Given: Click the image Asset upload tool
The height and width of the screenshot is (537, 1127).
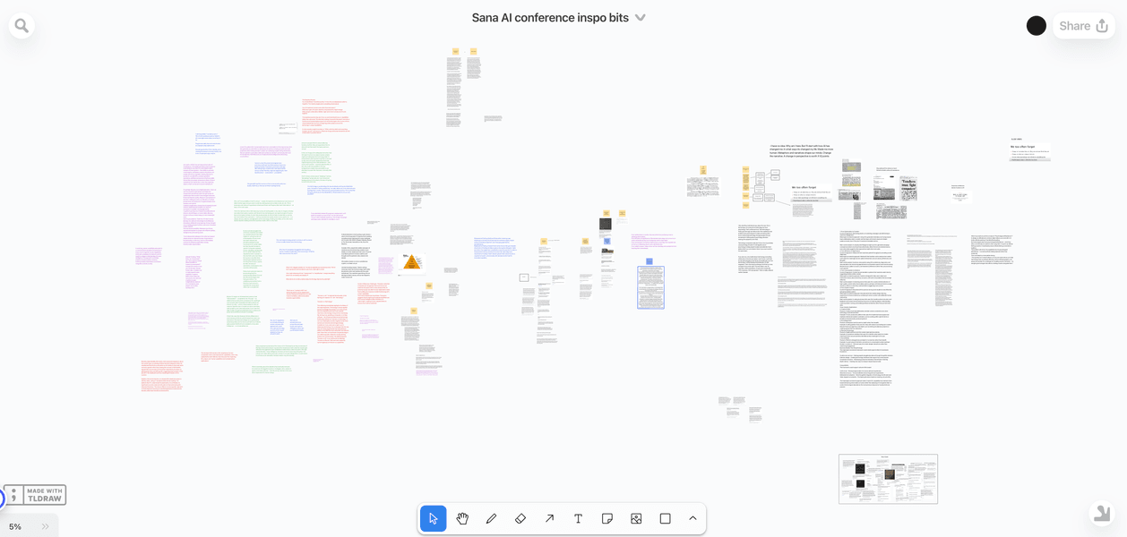Looking at the screenshot, I should coord(636,518).
